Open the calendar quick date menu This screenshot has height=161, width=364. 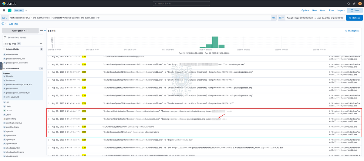coord(281,18)
